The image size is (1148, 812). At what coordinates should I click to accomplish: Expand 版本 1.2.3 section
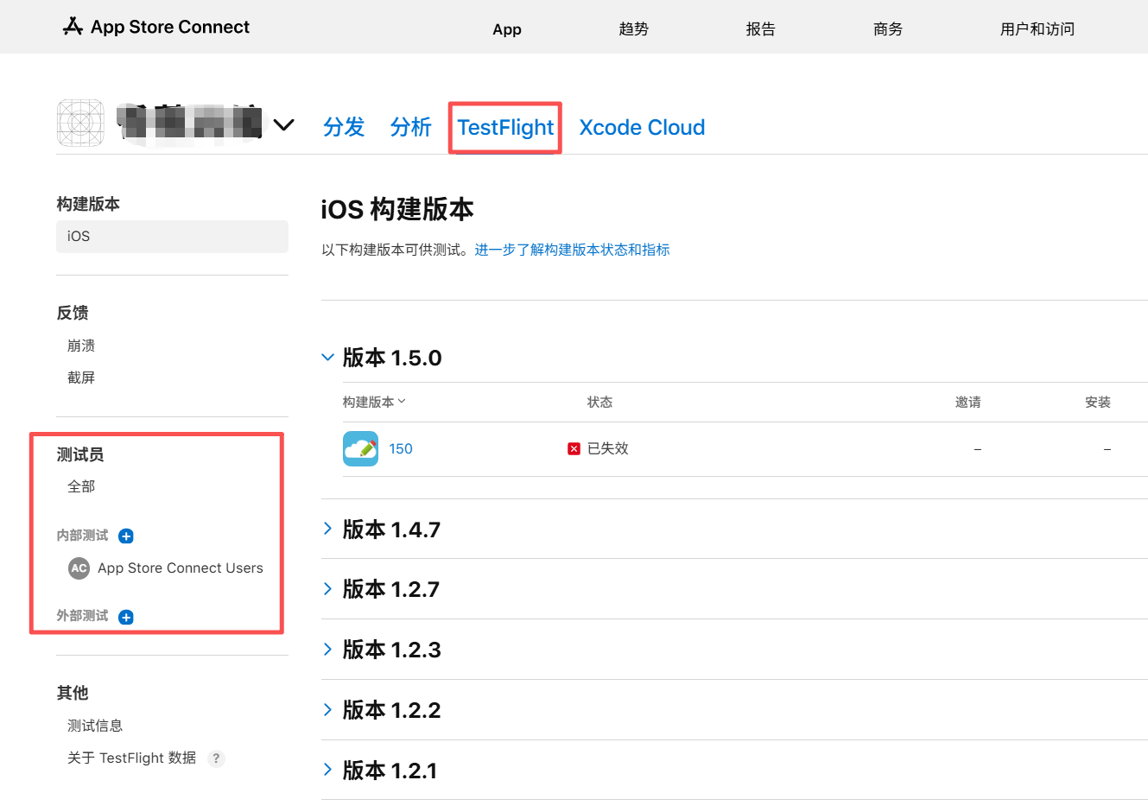point(327,649)
